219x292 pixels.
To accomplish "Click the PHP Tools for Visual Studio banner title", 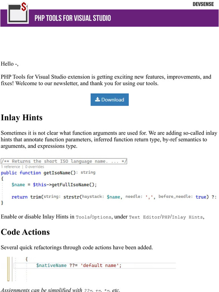I will [73, 18].
